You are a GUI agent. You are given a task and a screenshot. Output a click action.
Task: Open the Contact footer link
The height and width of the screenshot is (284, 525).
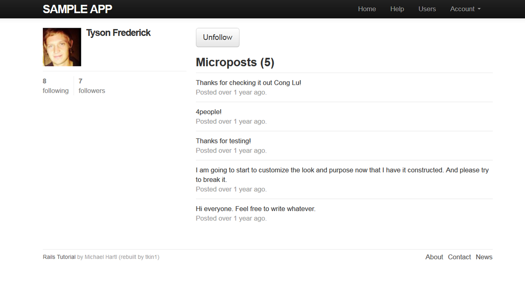click(459, 257)
